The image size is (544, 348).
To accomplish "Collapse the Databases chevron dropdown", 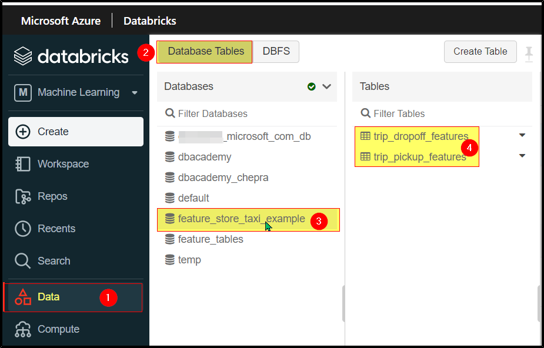I will pos(326,86).
